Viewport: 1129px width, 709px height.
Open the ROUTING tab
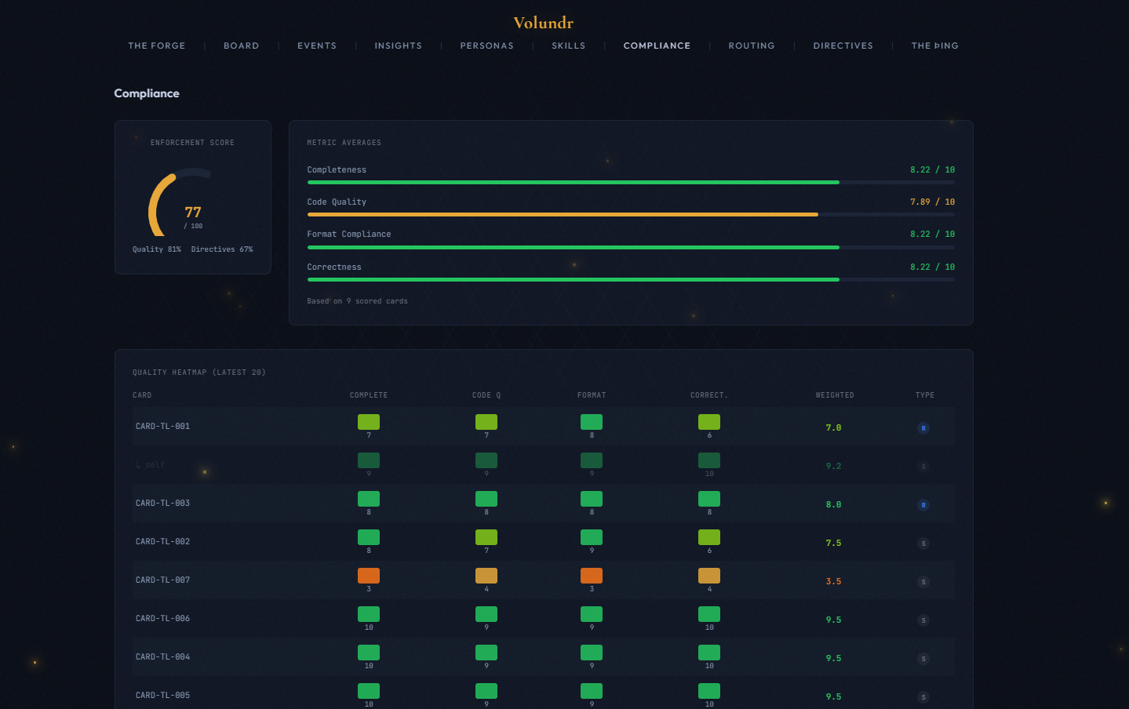[x=751, y=45]
